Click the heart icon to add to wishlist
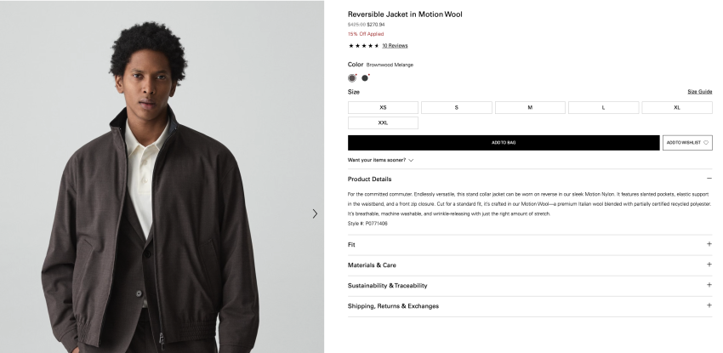This screenshot has width=723, height=353. [706, 143]
